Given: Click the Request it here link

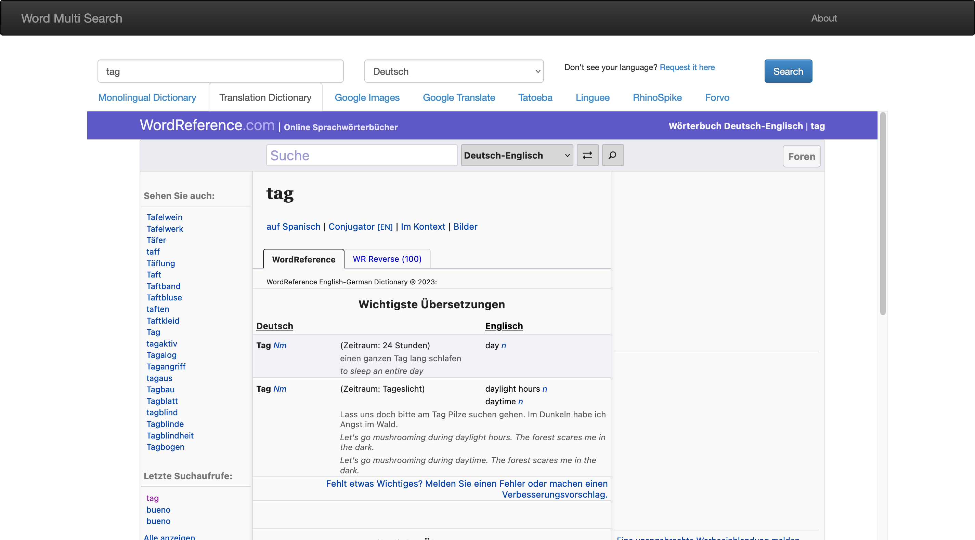Looking at the screenshot, I should coord(687,67).
